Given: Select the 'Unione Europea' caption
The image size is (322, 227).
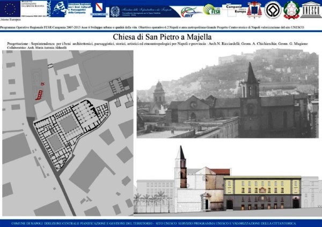Looking at the screenshot, I should [10, 20].
